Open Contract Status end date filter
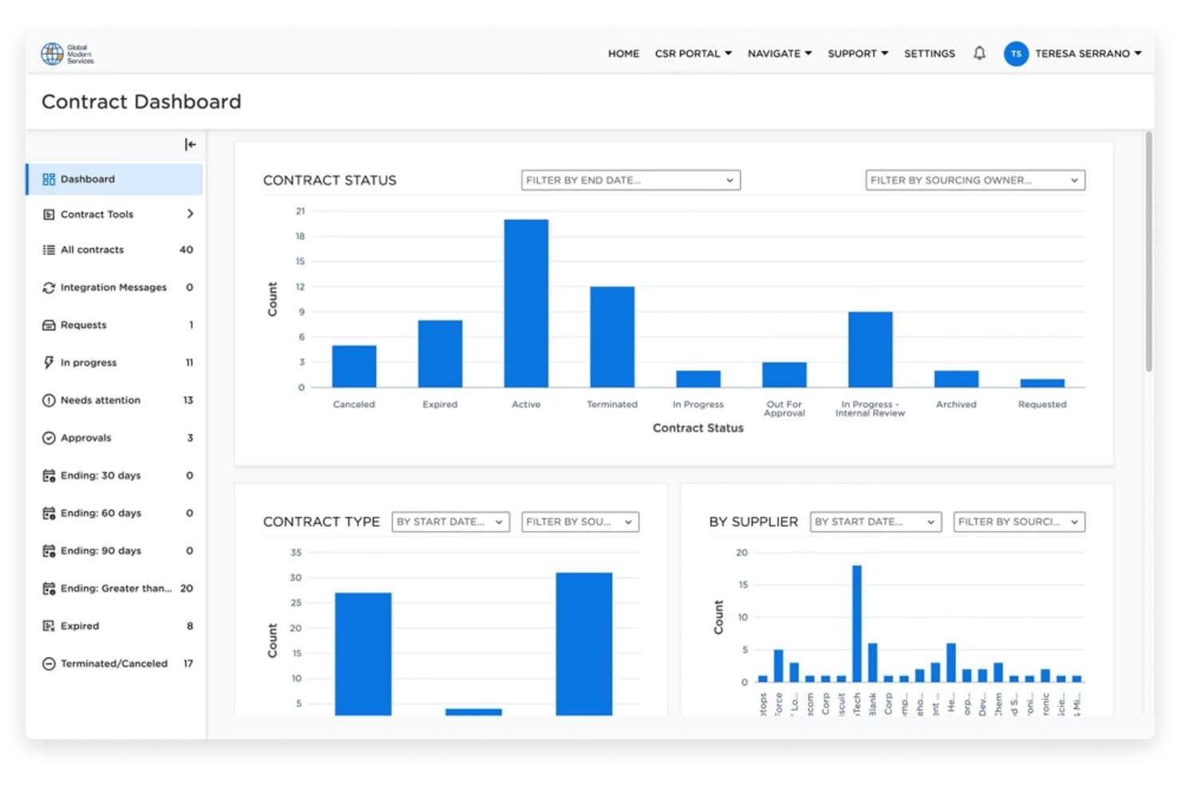This screenshot has width=1180, height=787. coord(631,180)
